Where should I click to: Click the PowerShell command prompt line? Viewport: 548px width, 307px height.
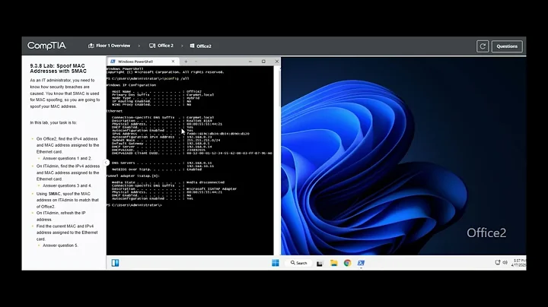(134, 205)
